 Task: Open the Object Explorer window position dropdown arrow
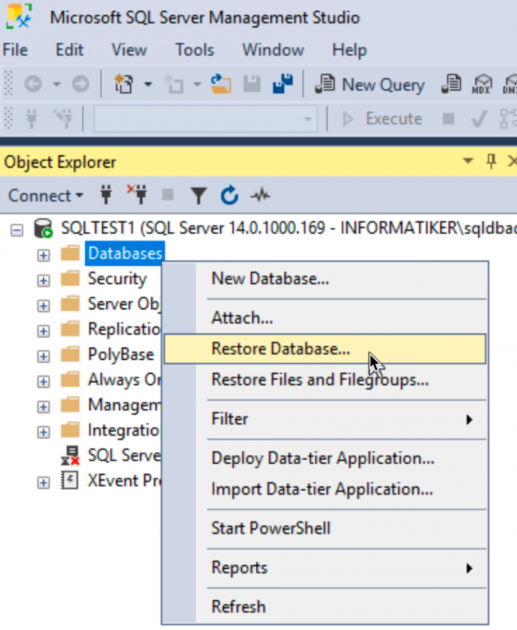coord(468,162)
